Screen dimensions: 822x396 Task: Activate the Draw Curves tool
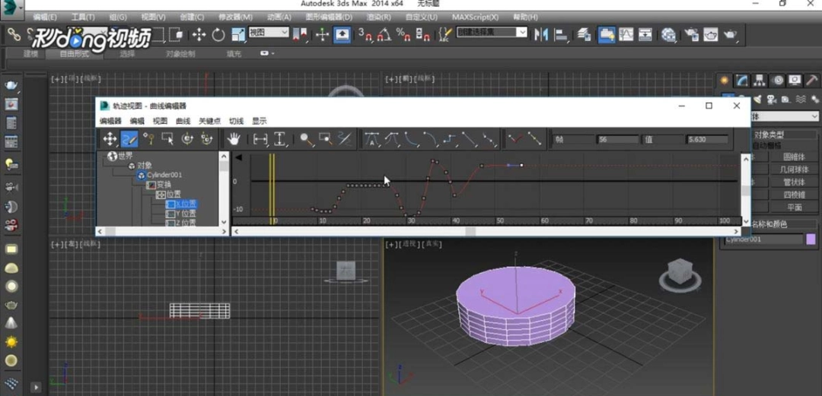tap(129, 139)
